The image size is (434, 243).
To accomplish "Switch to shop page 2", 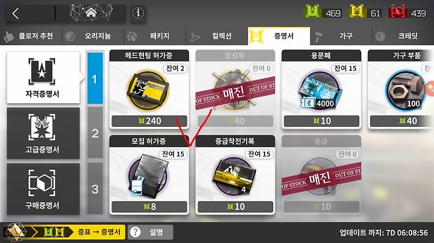I will [95, 133].
